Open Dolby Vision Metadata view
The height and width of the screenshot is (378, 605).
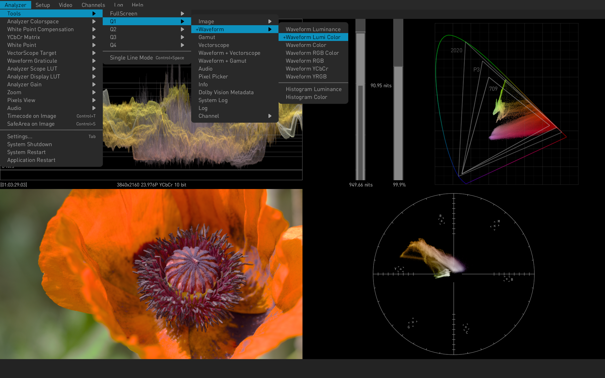click(226, 92)
